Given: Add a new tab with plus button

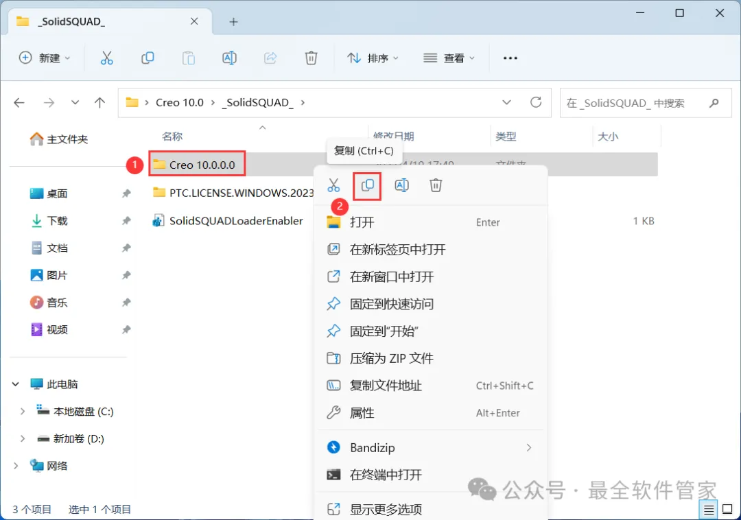Looking at the screenshot, I should point(233,22).
